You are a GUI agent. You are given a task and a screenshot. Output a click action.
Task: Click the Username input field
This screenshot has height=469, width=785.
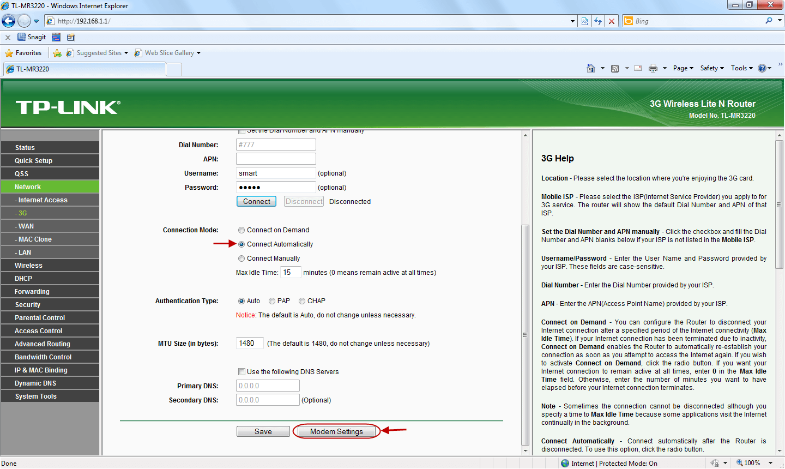coord(276,173)
